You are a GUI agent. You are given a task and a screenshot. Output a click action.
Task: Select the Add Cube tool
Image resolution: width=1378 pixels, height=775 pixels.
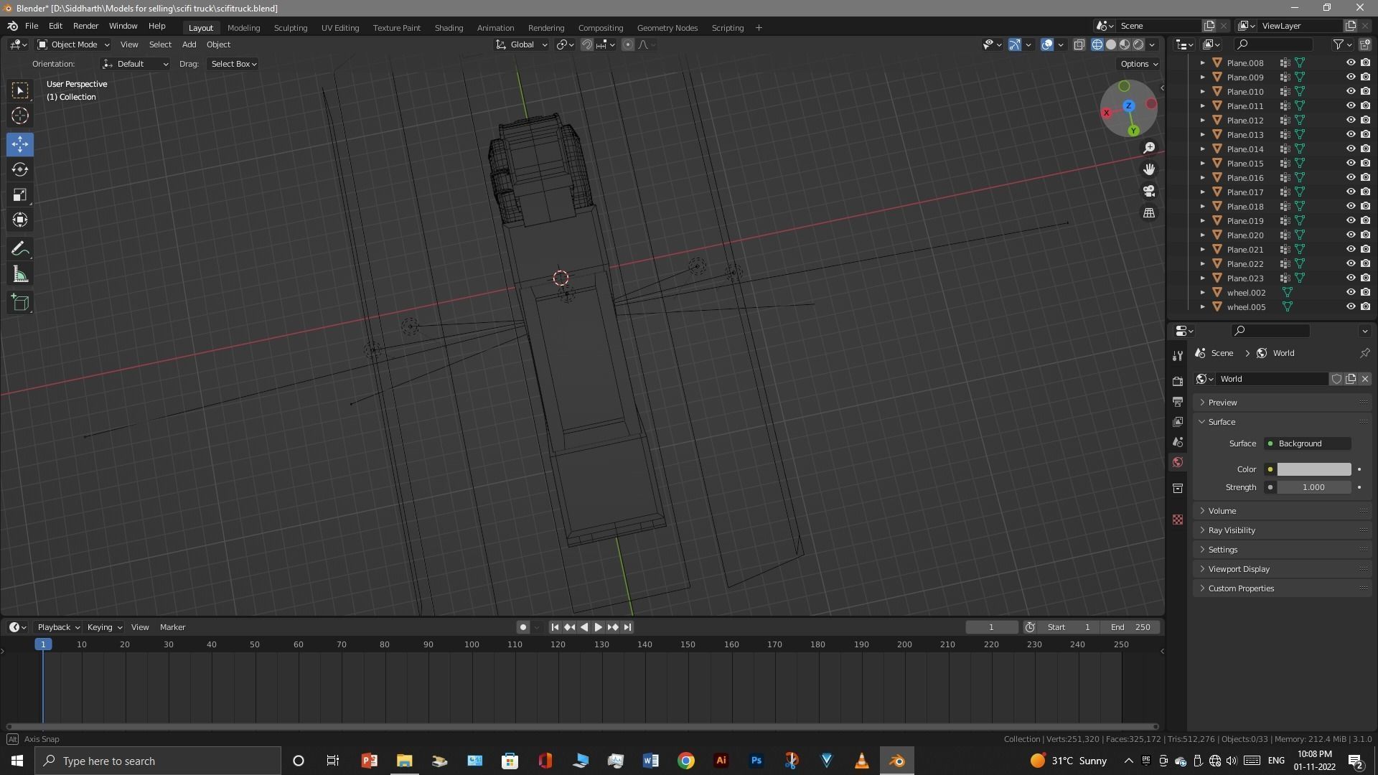coord(20,303)
